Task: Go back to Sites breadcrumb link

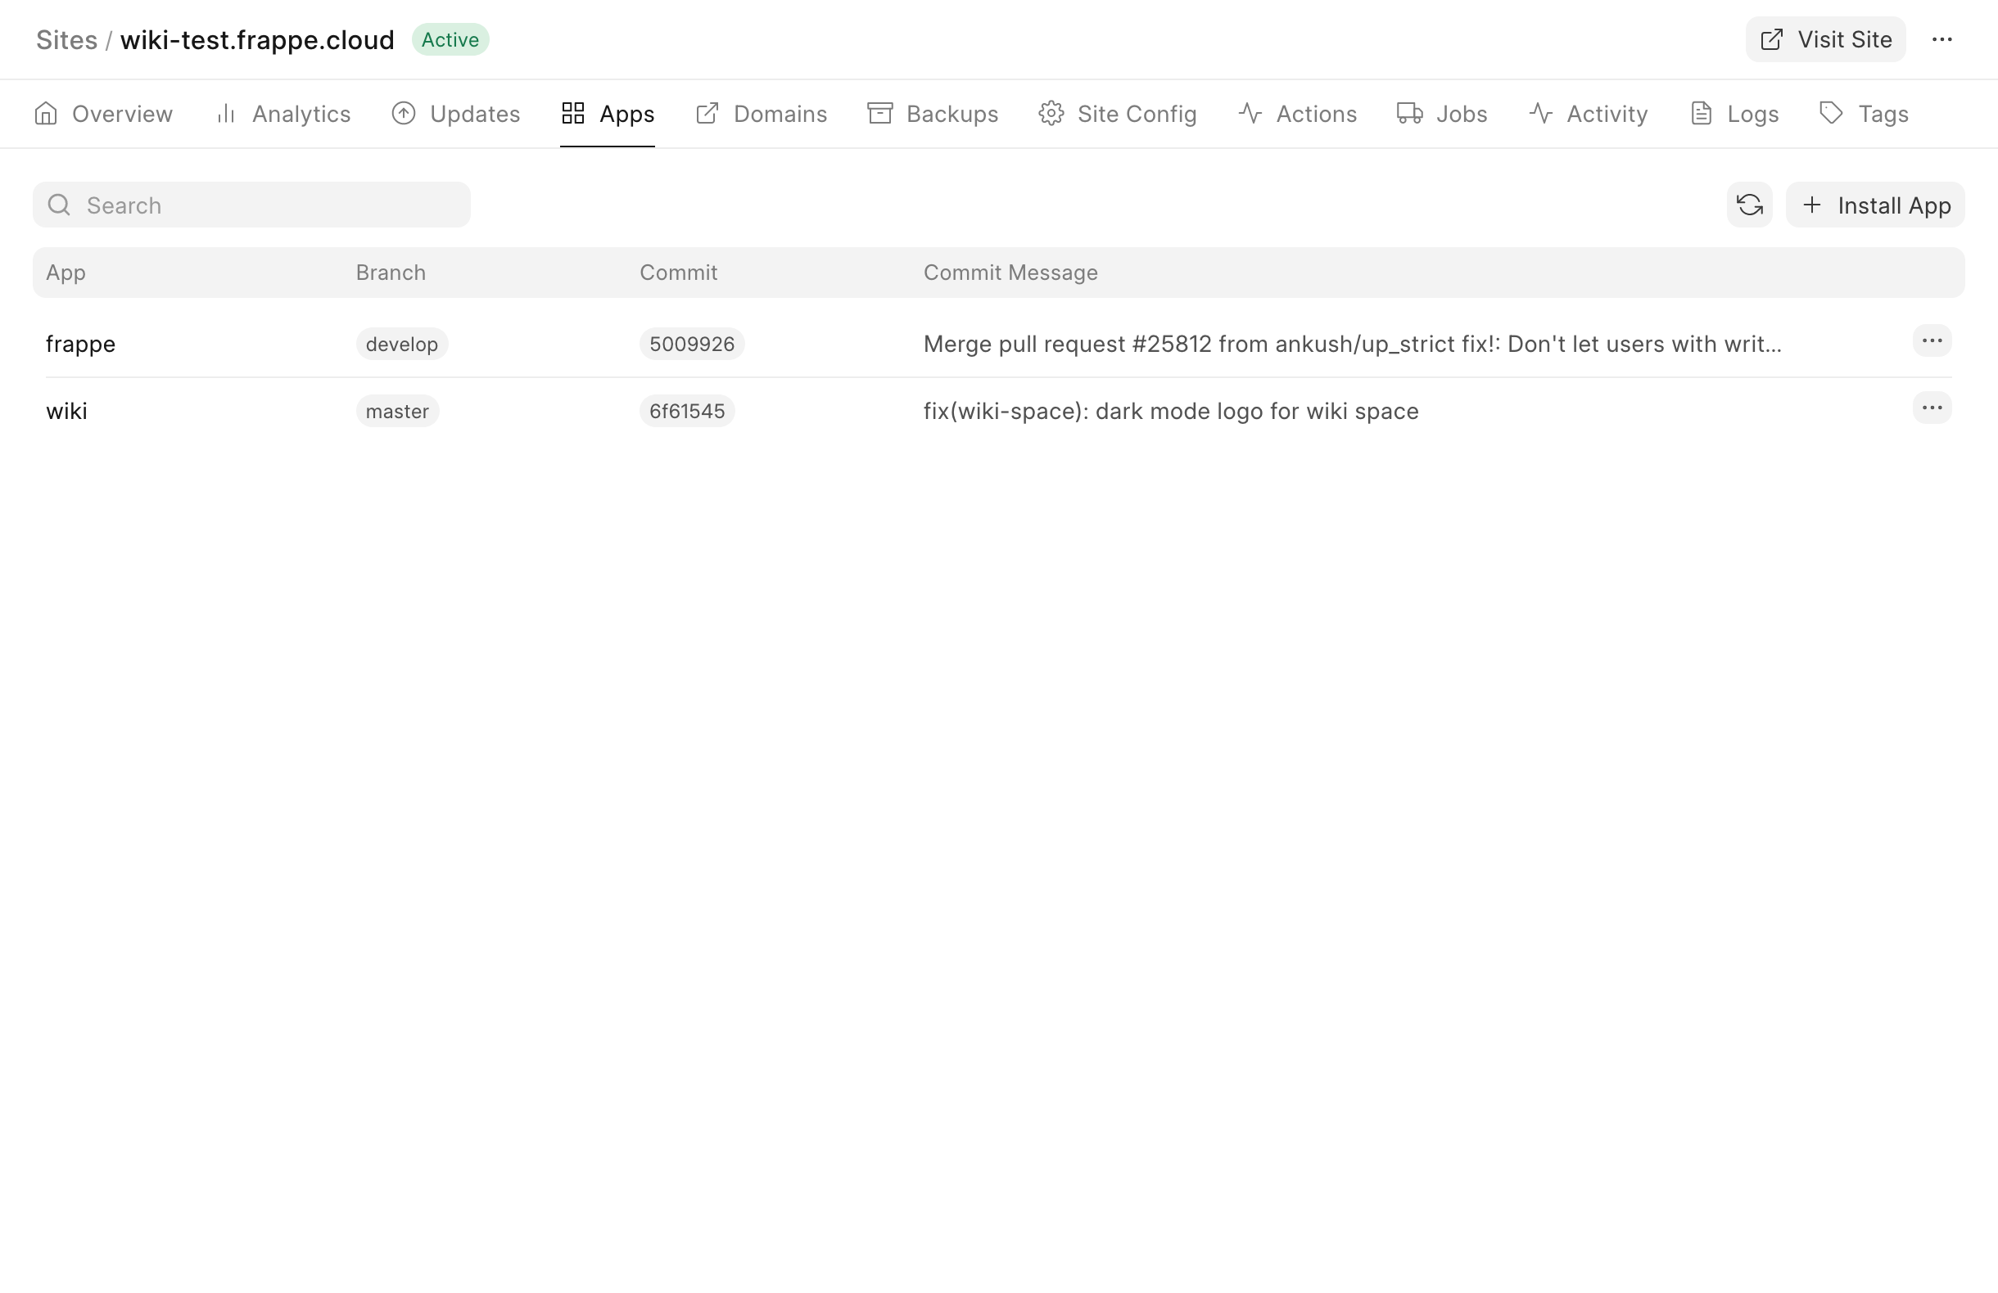Action: tap(66, 40)
